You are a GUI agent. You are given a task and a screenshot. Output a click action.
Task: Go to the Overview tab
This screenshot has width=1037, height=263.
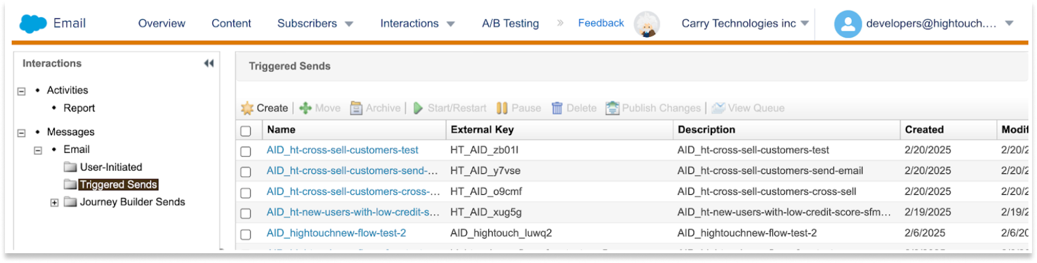[x=161, y=24]
